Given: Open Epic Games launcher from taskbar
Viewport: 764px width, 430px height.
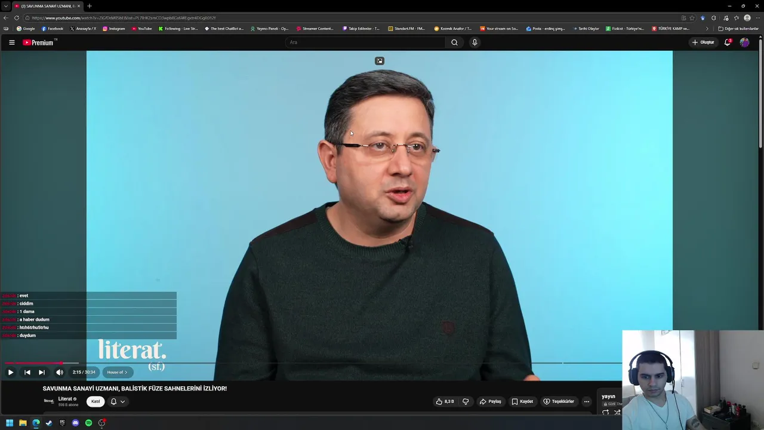Looking at the screenshot, I should coord(62,423).
